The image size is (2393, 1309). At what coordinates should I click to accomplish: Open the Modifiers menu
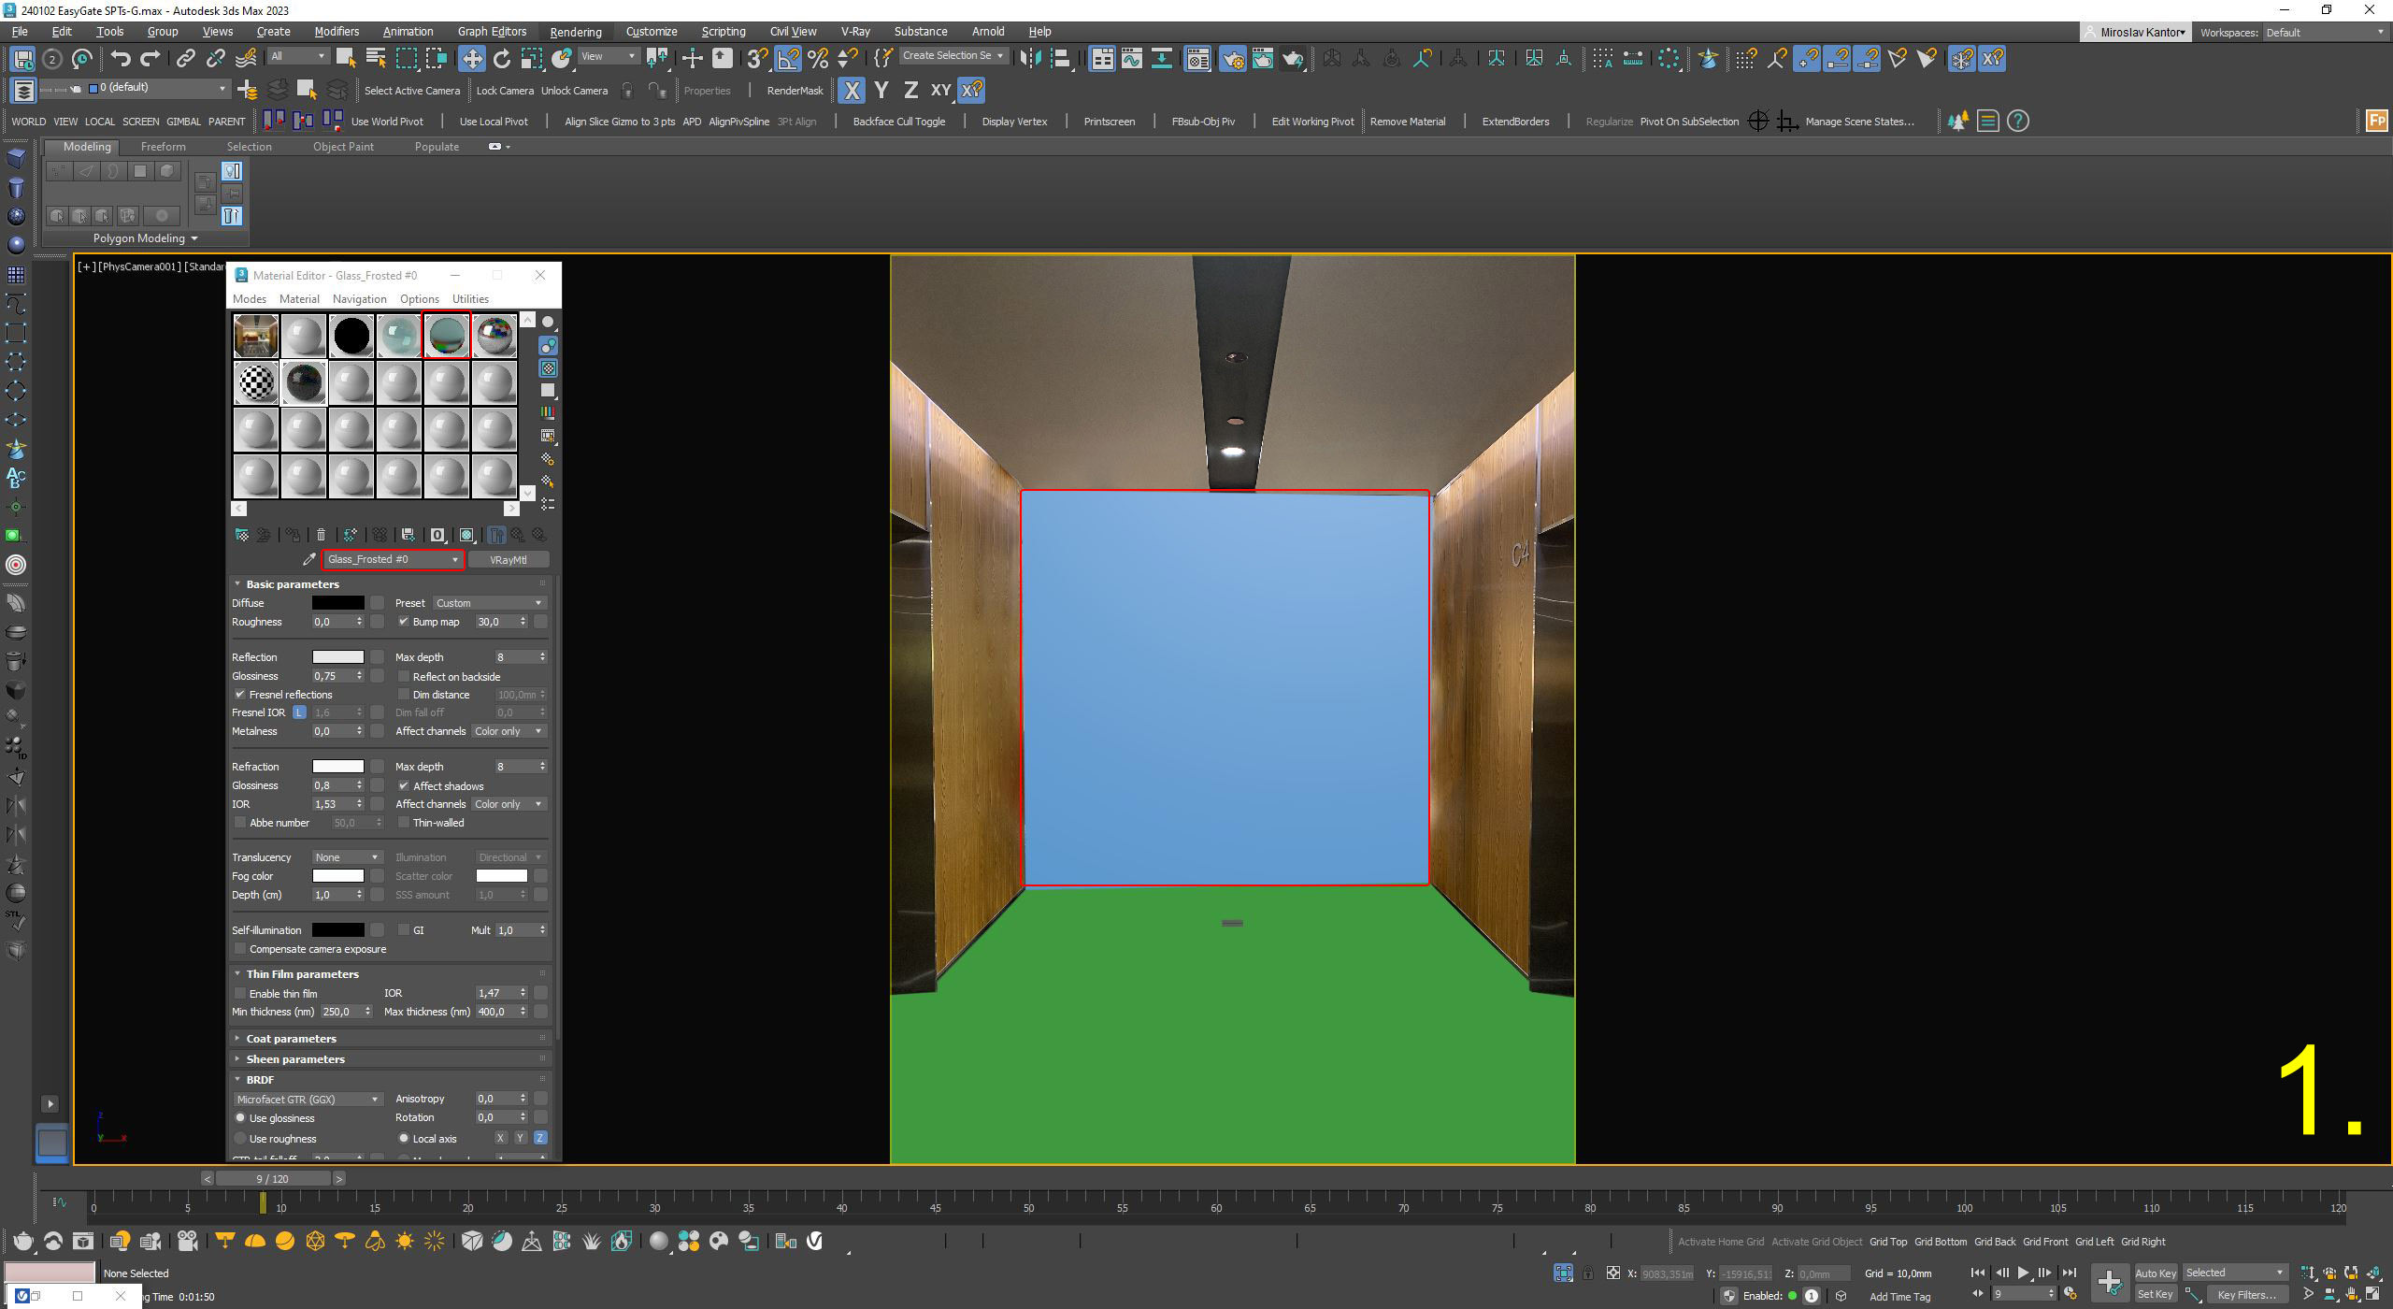(x=337, y=32)
